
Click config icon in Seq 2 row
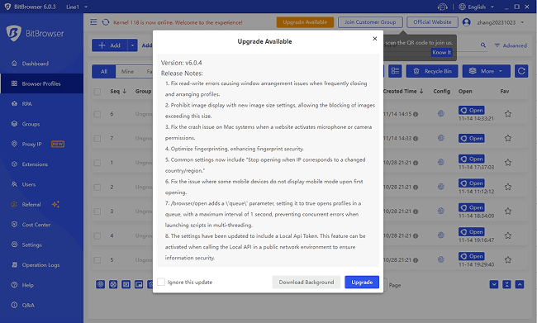coord(441,187)
